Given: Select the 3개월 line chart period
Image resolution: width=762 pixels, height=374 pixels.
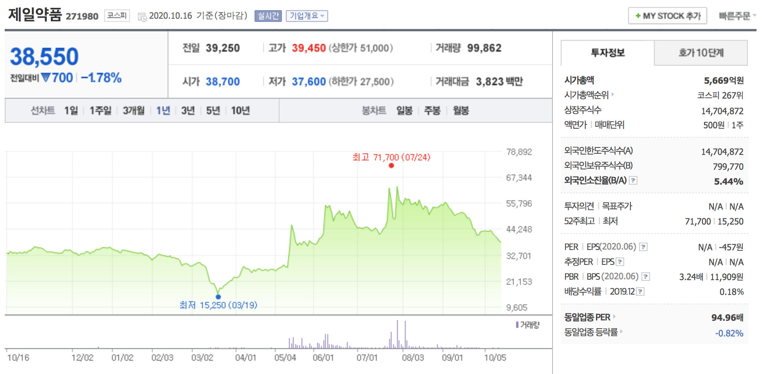Looking at the screenshot, I should (134, 111).
